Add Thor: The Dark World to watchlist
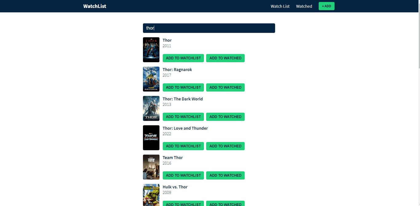 pos(183,117)
